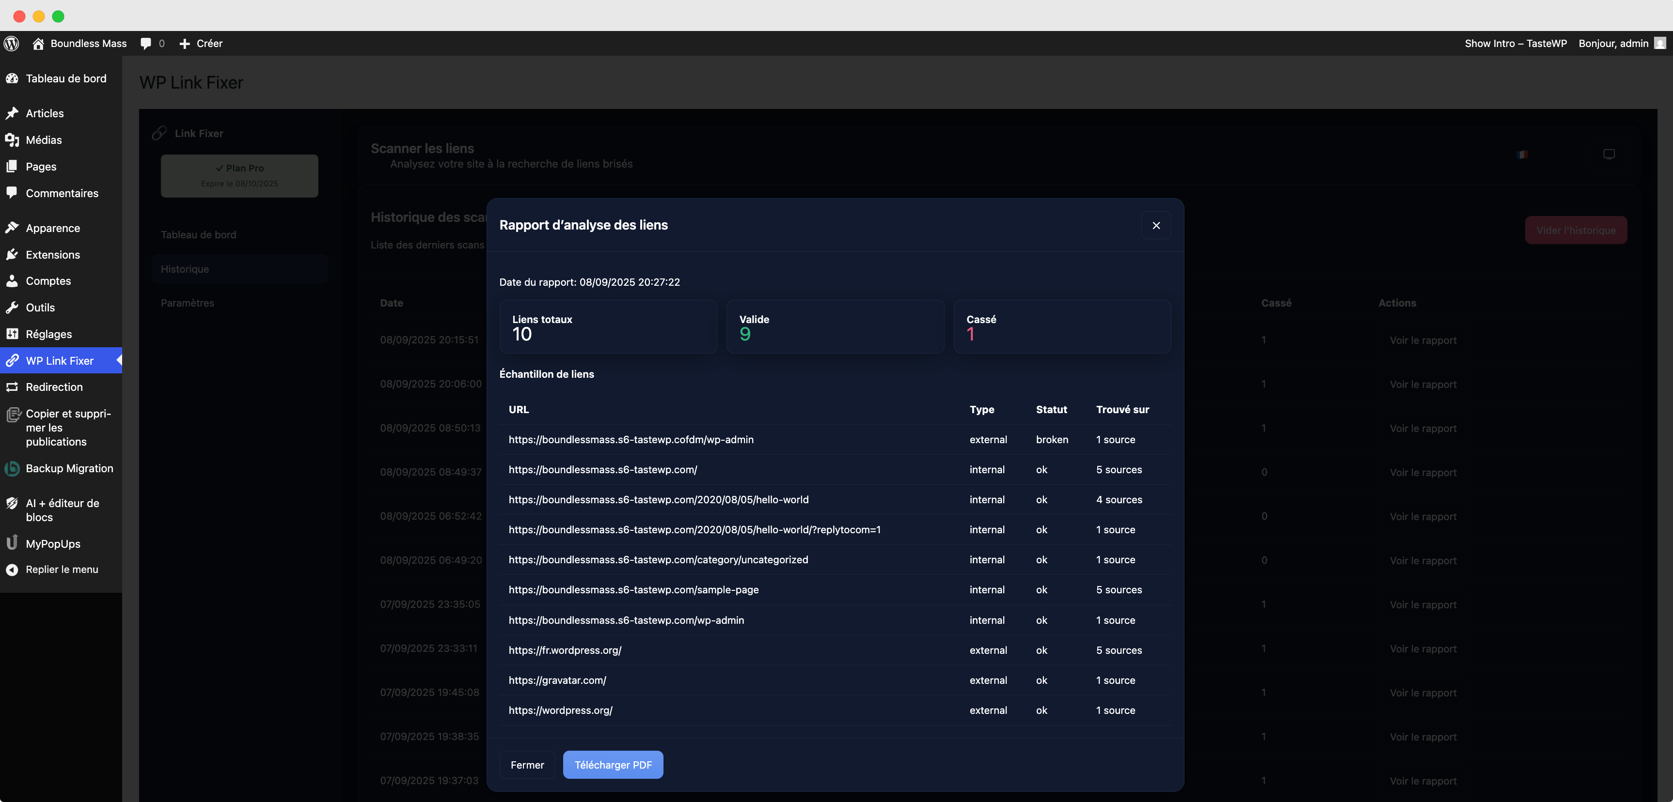Image resolution: width=1673 pixels, height=802 pixels.
Task: Click the comments bubble icon in admin bar
Action: click(146, 44)
